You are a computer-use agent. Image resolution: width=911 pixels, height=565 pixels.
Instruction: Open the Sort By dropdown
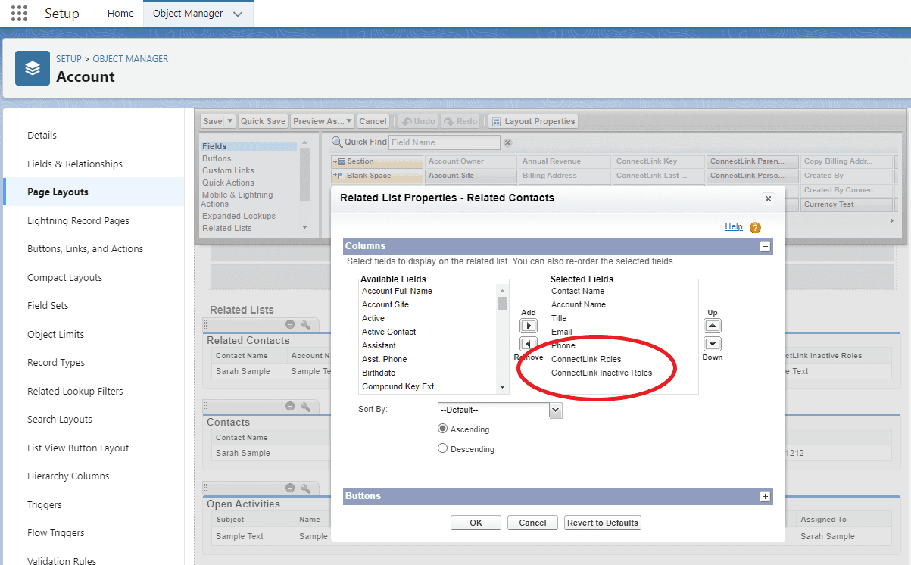click(555, 410)
